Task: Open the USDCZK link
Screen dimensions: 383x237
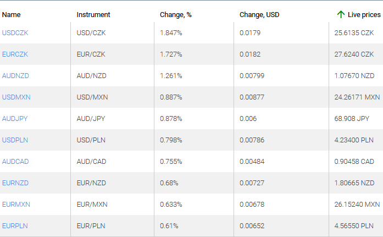Action: (15, 33)
